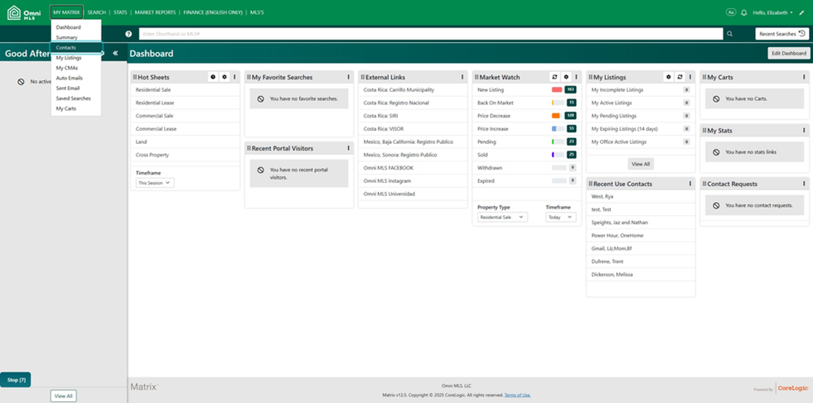Click the Price Decrease orange bar

556,116
